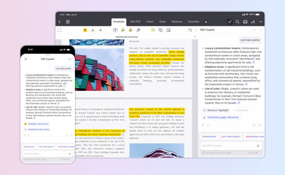The image size is (285, 175).
Task: Toggle the reader mode book icon
Action: [245, 22]
